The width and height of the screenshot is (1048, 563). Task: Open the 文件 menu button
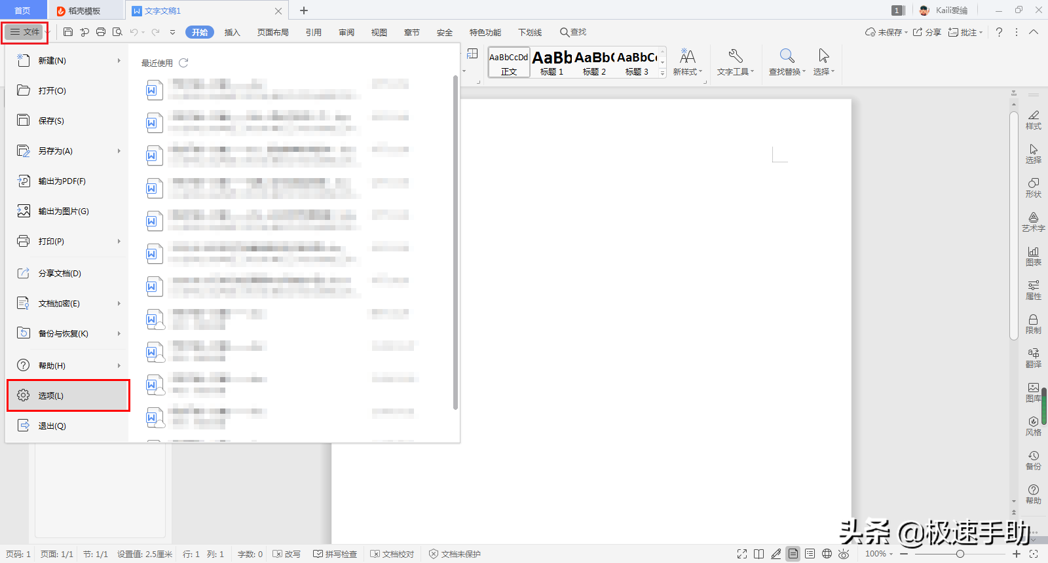pyautogui.click(x=24, y=32)
